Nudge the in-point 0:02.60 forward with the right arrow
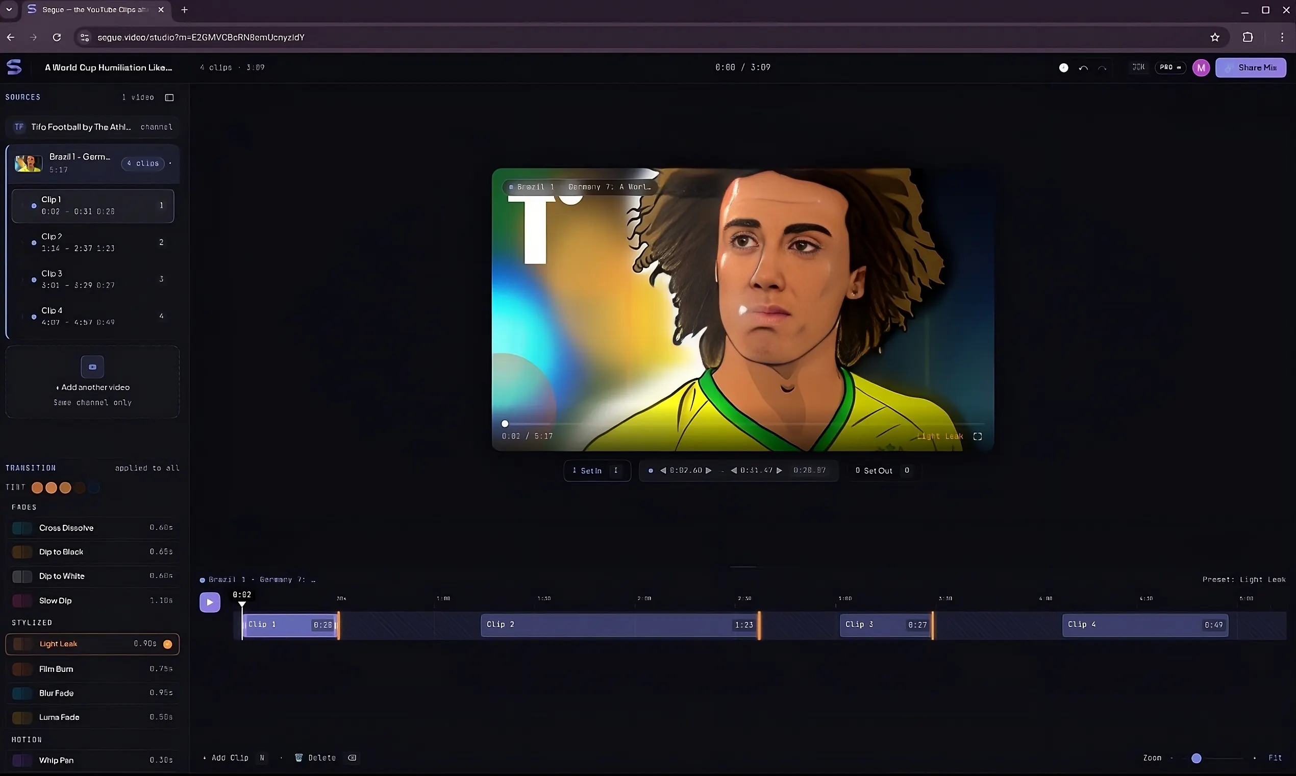The image size is (1296, 776). pos(709,470)
